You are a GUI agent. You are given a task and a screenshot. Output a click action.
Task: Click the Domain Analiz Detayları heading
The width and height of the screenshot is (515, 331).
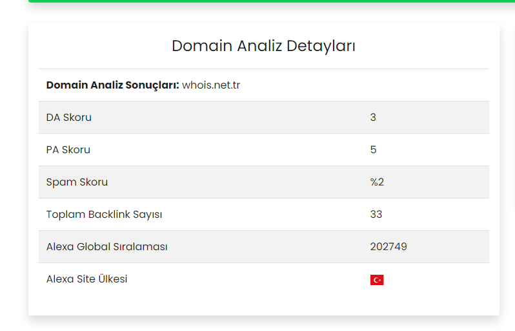click(x=263, y=46)
